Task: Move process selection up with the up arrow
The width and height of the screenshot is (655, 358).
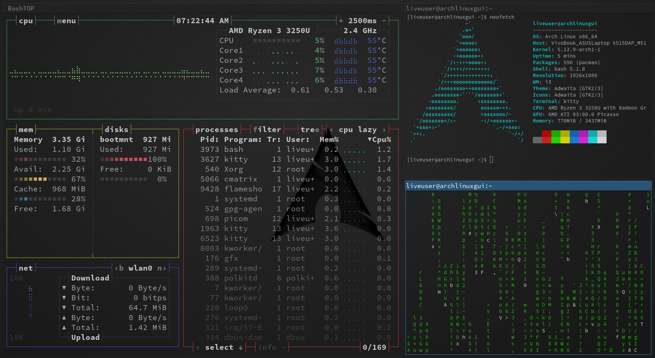Action: point(198,347)
